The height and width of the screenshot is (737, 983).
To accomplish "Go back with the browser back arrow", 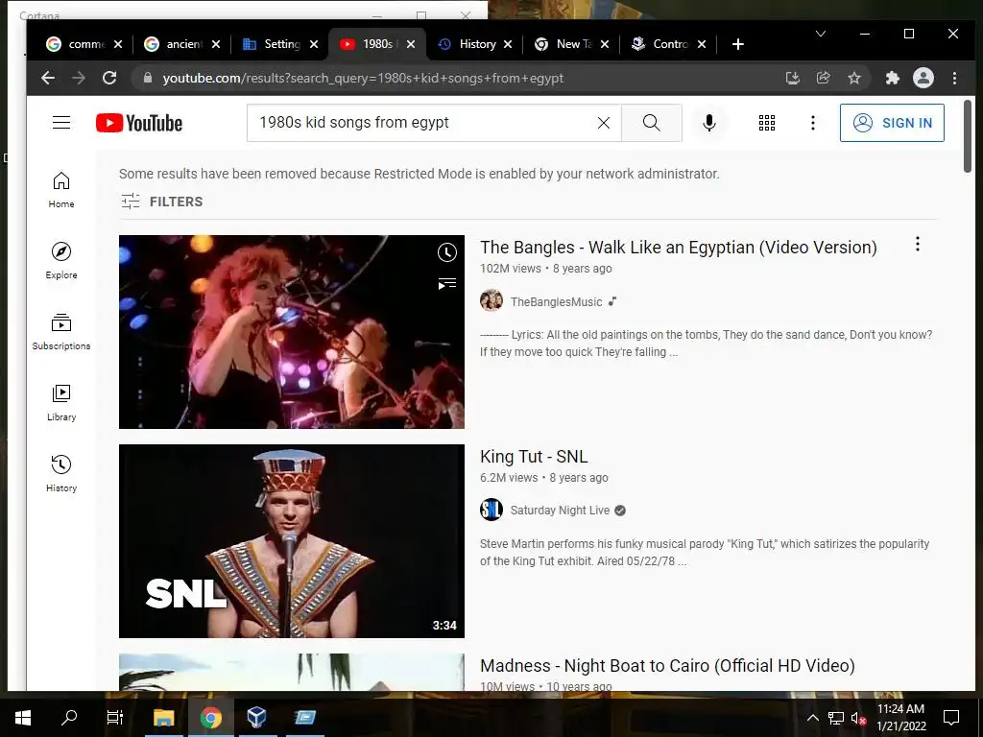I will pyautogui.click(x=48, y=78).
